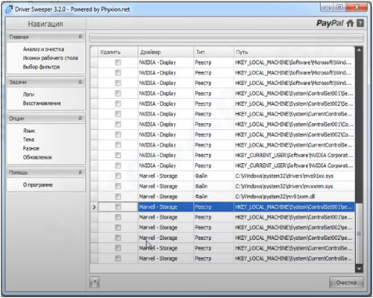Click the small button left of Очистка
Viewport: 373px width, 298px height.
pyautogui.click(x=94, y=282)
